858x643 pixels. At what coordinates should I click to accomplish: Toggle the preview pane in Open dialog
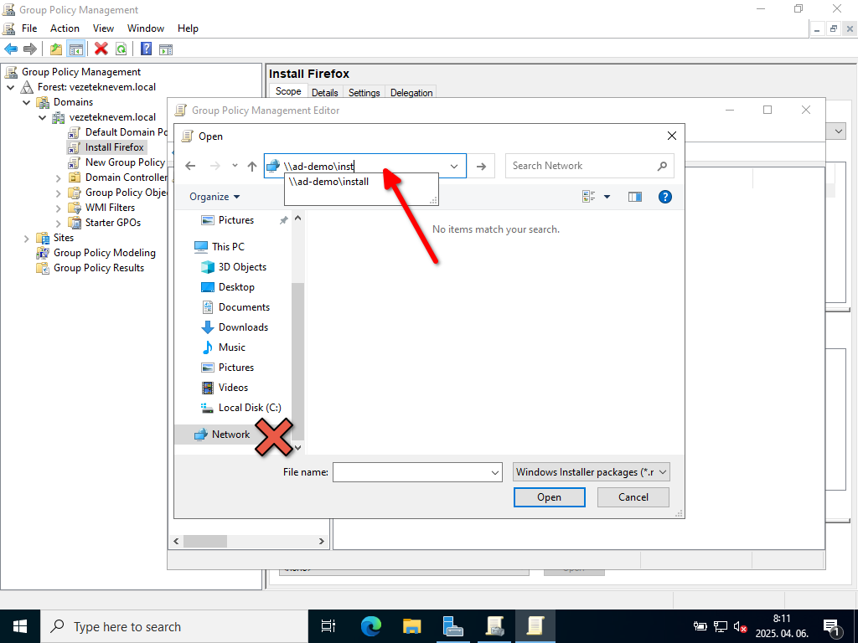coord(634,197)
